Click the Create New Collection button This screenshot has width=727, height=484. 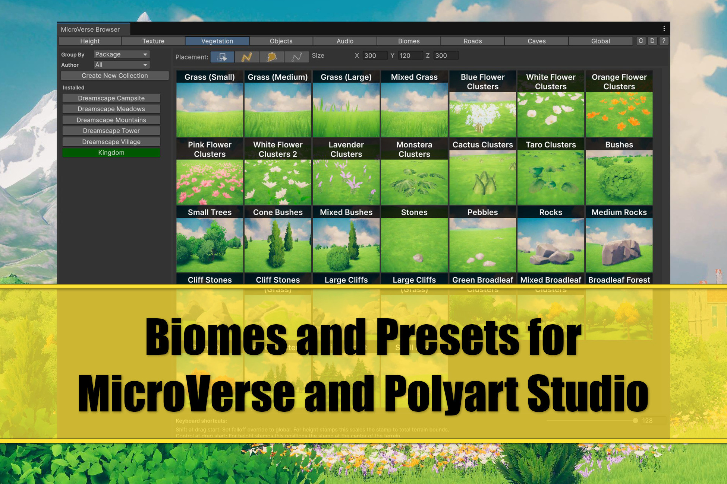tap(114, 76)
